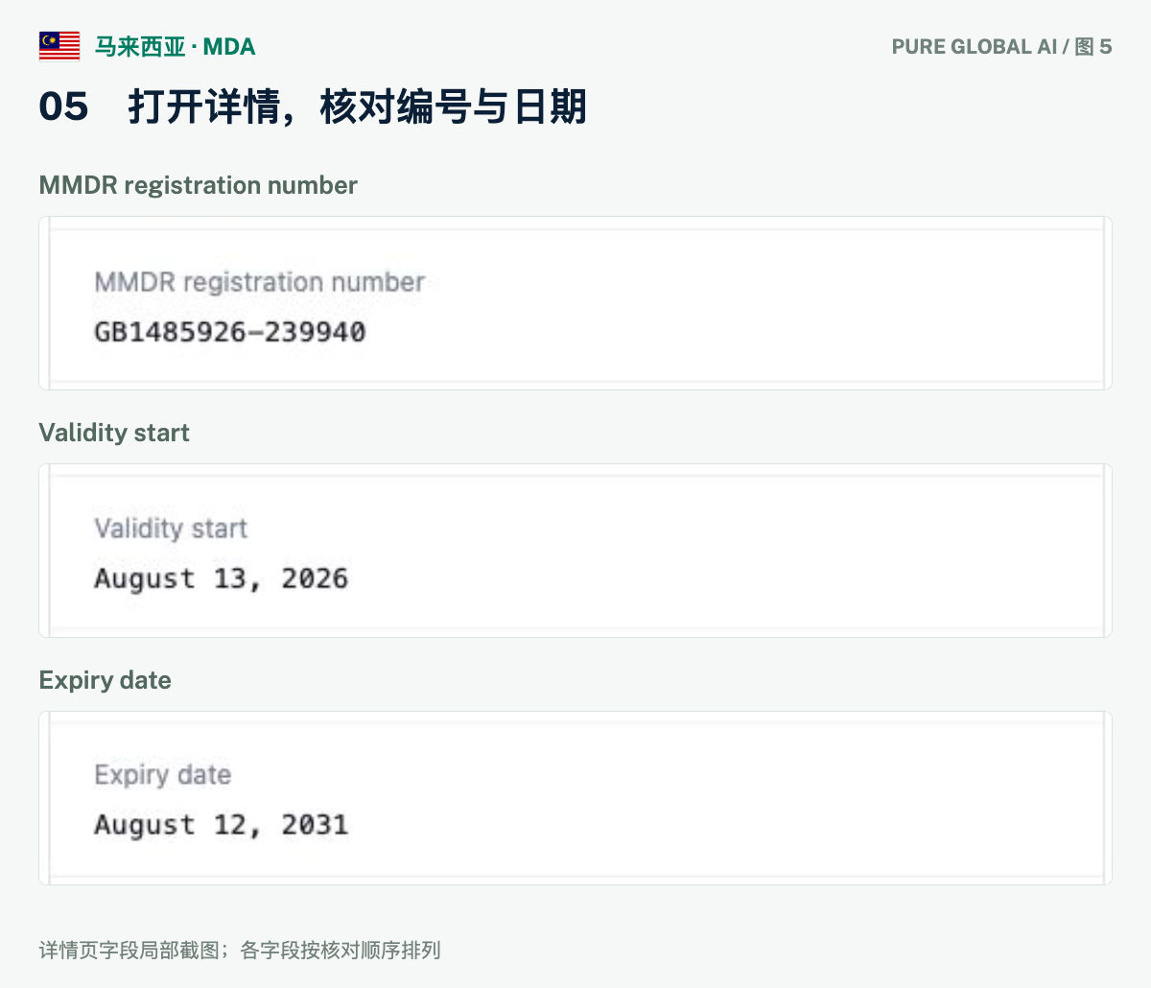Click the Validity start label inside the card
Image resolution: width=1151 pixels, height=988 pixels.
click(x=171, y=529)
